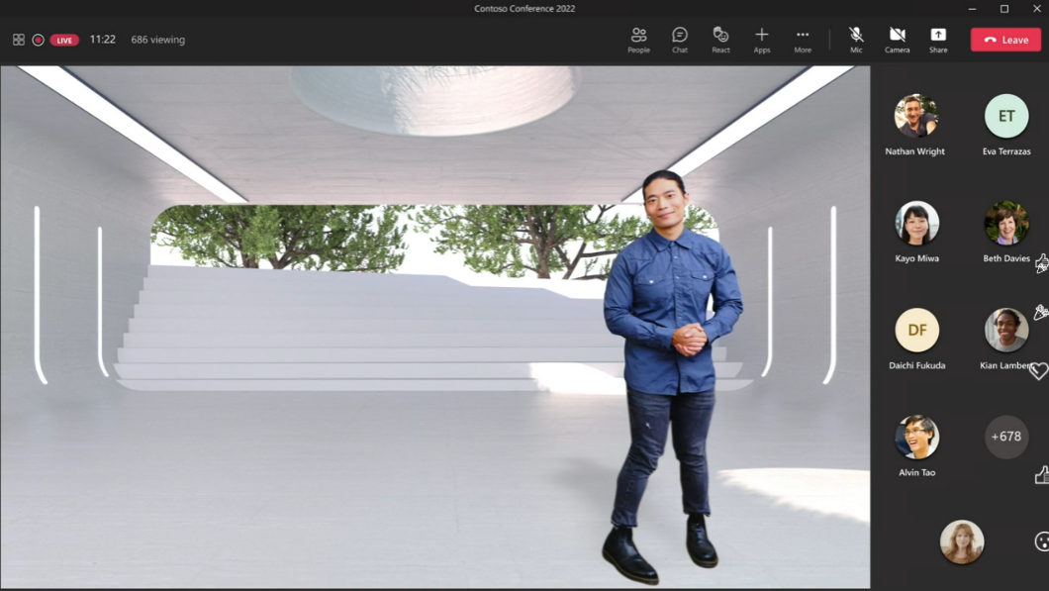Expand the +678 additional participants list

coord(1006,437)
